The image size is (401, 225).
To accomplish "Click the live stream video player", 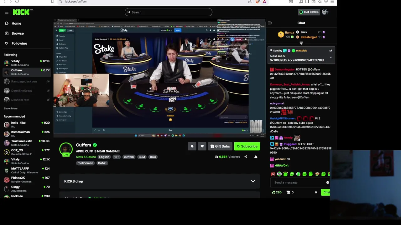I will (159, 78).
